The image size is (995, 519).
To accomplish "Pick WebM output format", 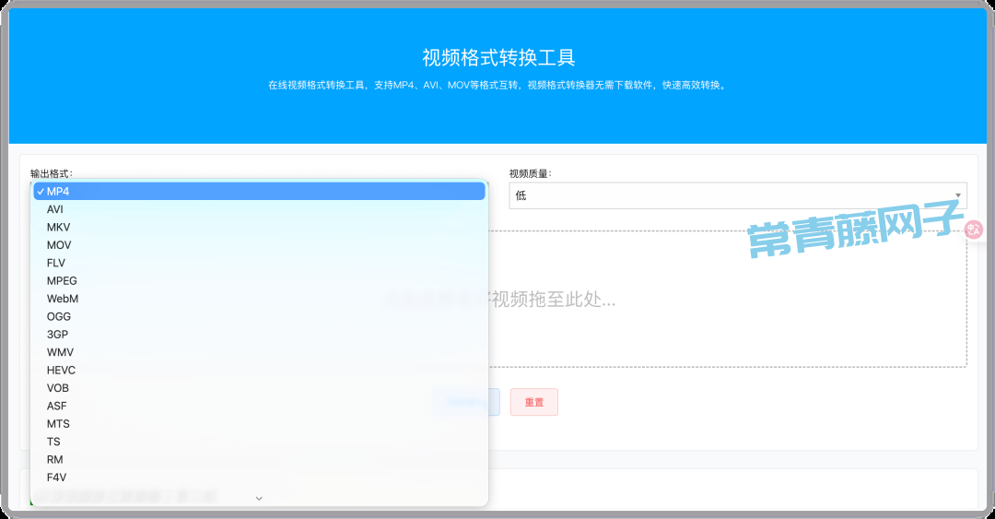I will pyautogui.click(x=63, y=299).
